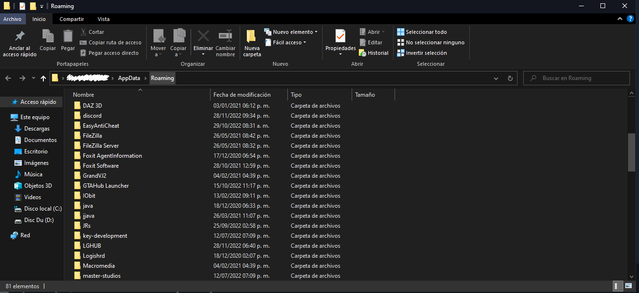Open the blue help question mark
The image size is (639, 293).
point(630,19)
